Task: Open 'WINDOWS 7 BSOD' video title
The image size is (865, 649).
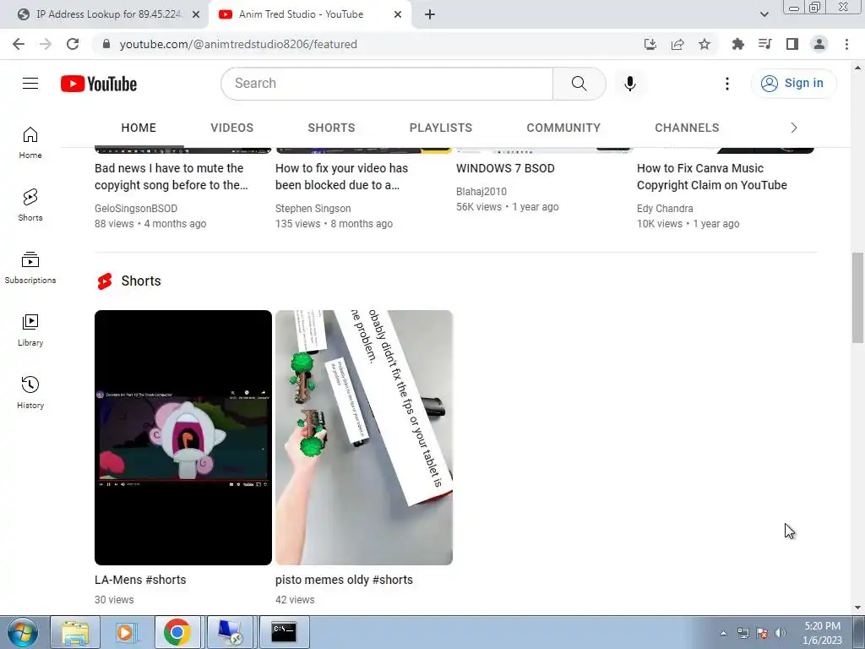Action: [505, 168]
